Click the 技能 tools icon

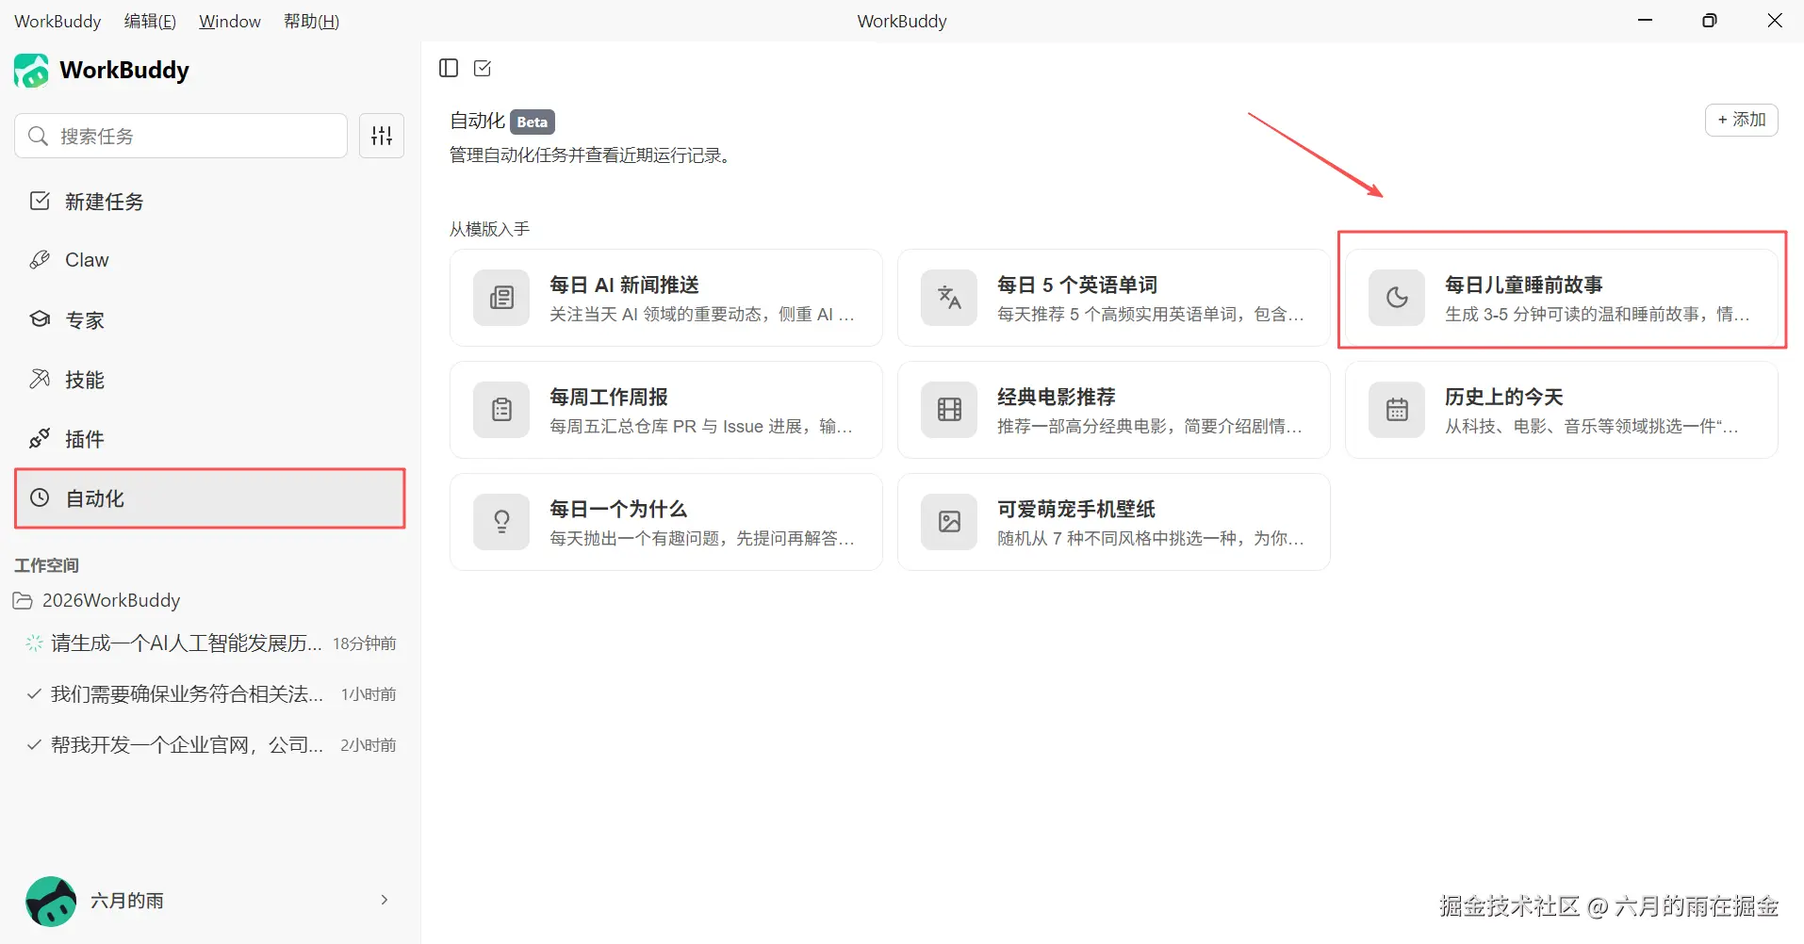(40, 379)
